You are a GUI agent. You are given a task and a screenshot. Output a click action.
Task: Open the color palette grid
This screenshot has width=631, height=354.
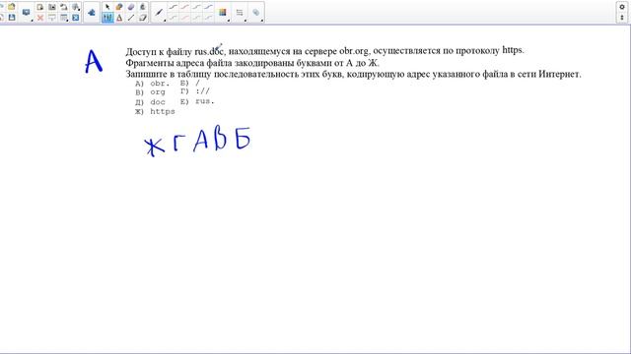coord(223,13)
